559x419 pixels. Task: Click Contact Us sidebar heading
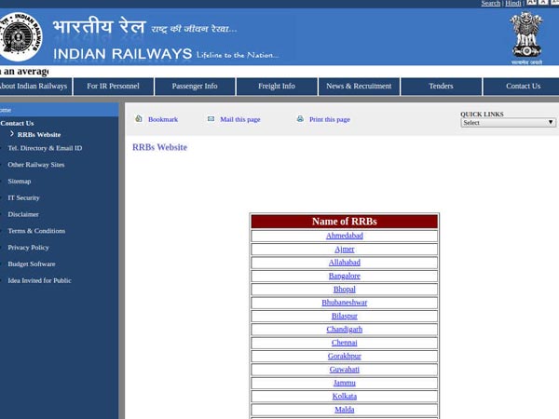17,123
